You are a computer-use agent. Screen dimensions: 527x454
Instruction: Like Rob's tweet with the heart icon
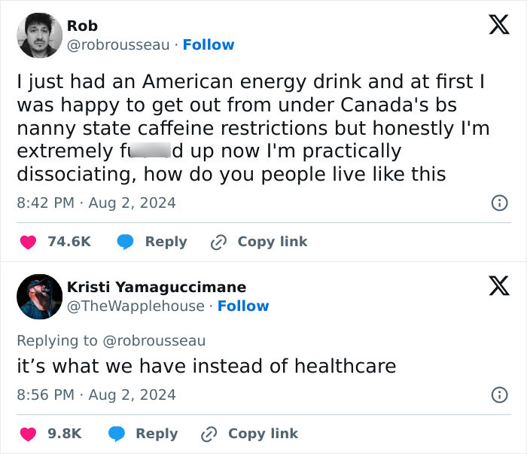pos(28,242)
